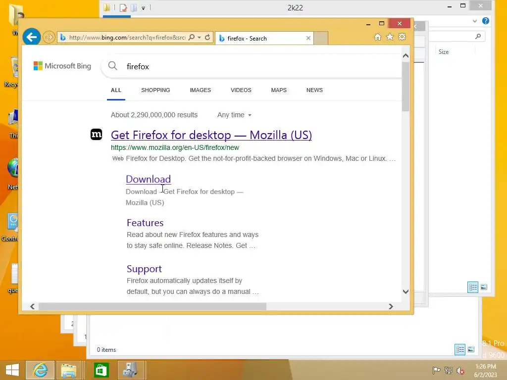Click the Size column header in 2k22 window
Viewport: 507px width, 380px height.
444,51
